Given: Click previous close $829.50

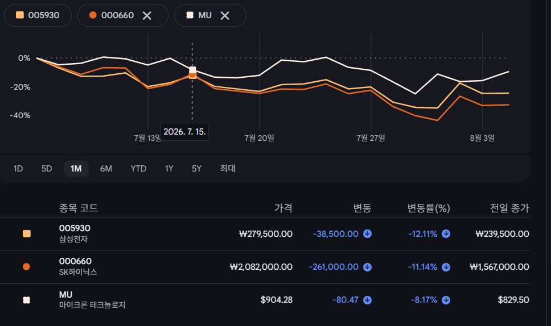Looking at the screenshot, I should click(x=513, y=300).
